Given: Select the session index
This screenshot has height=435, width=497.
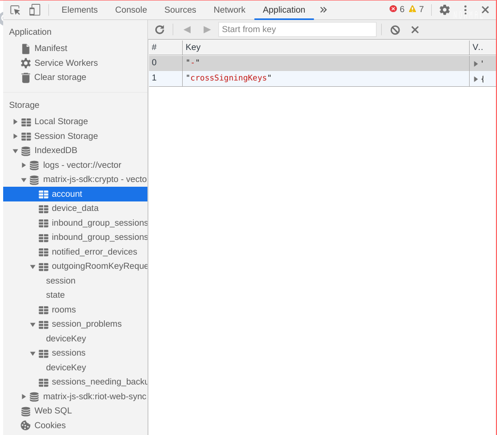Looking at the screenshot, I should (x=61, y=280).
